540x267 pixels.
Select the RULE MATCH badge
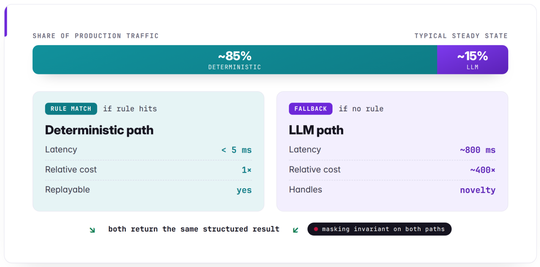(x=71, y=109)
